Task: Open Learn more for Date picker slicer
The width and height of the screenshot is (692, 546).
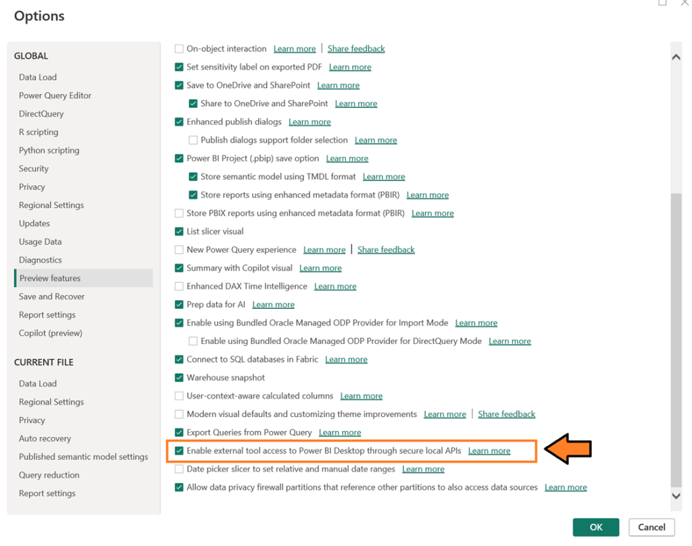Action: click(423, 469)
